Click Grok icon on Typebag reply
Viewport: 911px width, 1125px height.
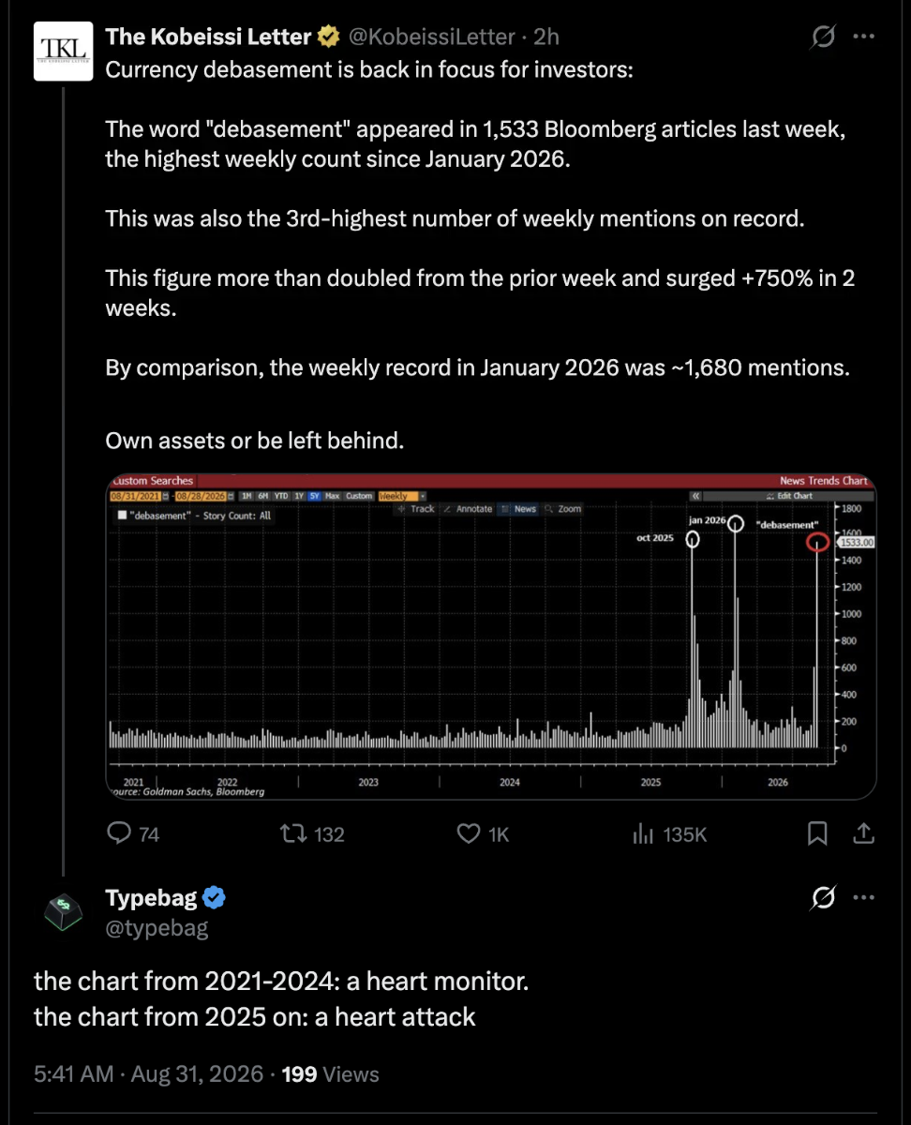[x=824, y=899]
